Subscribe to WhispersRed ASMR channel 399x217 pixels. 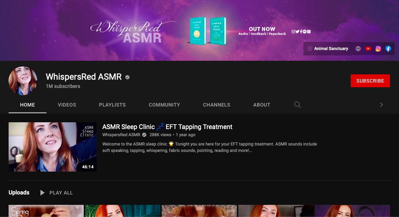370,81
